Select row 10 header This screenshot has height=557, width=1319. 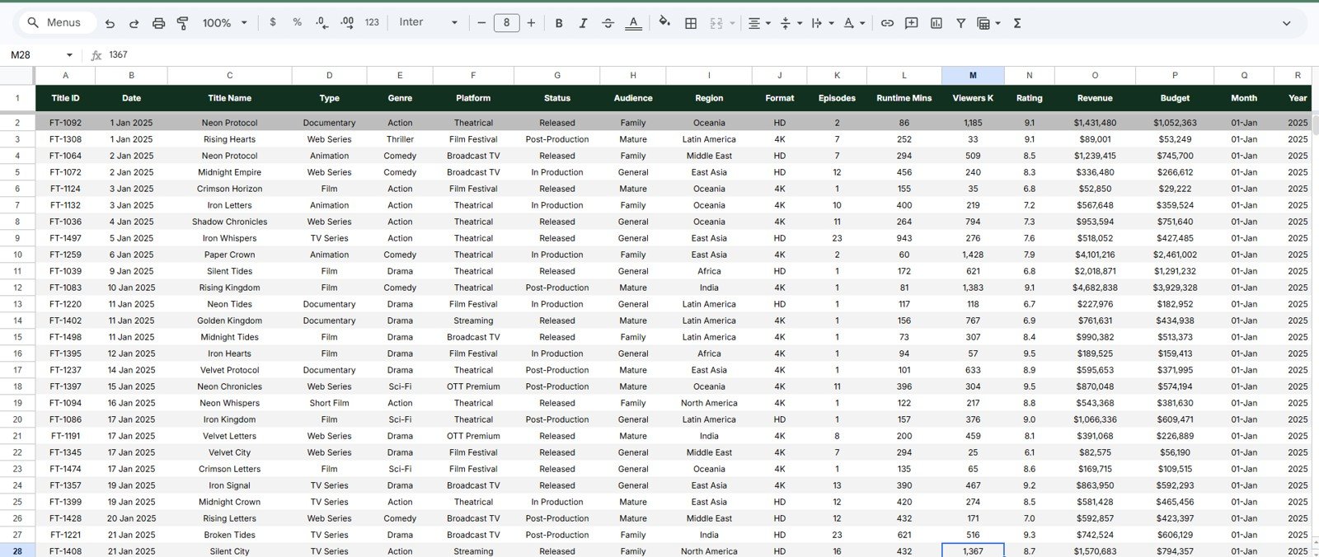(x=17, y=255)
